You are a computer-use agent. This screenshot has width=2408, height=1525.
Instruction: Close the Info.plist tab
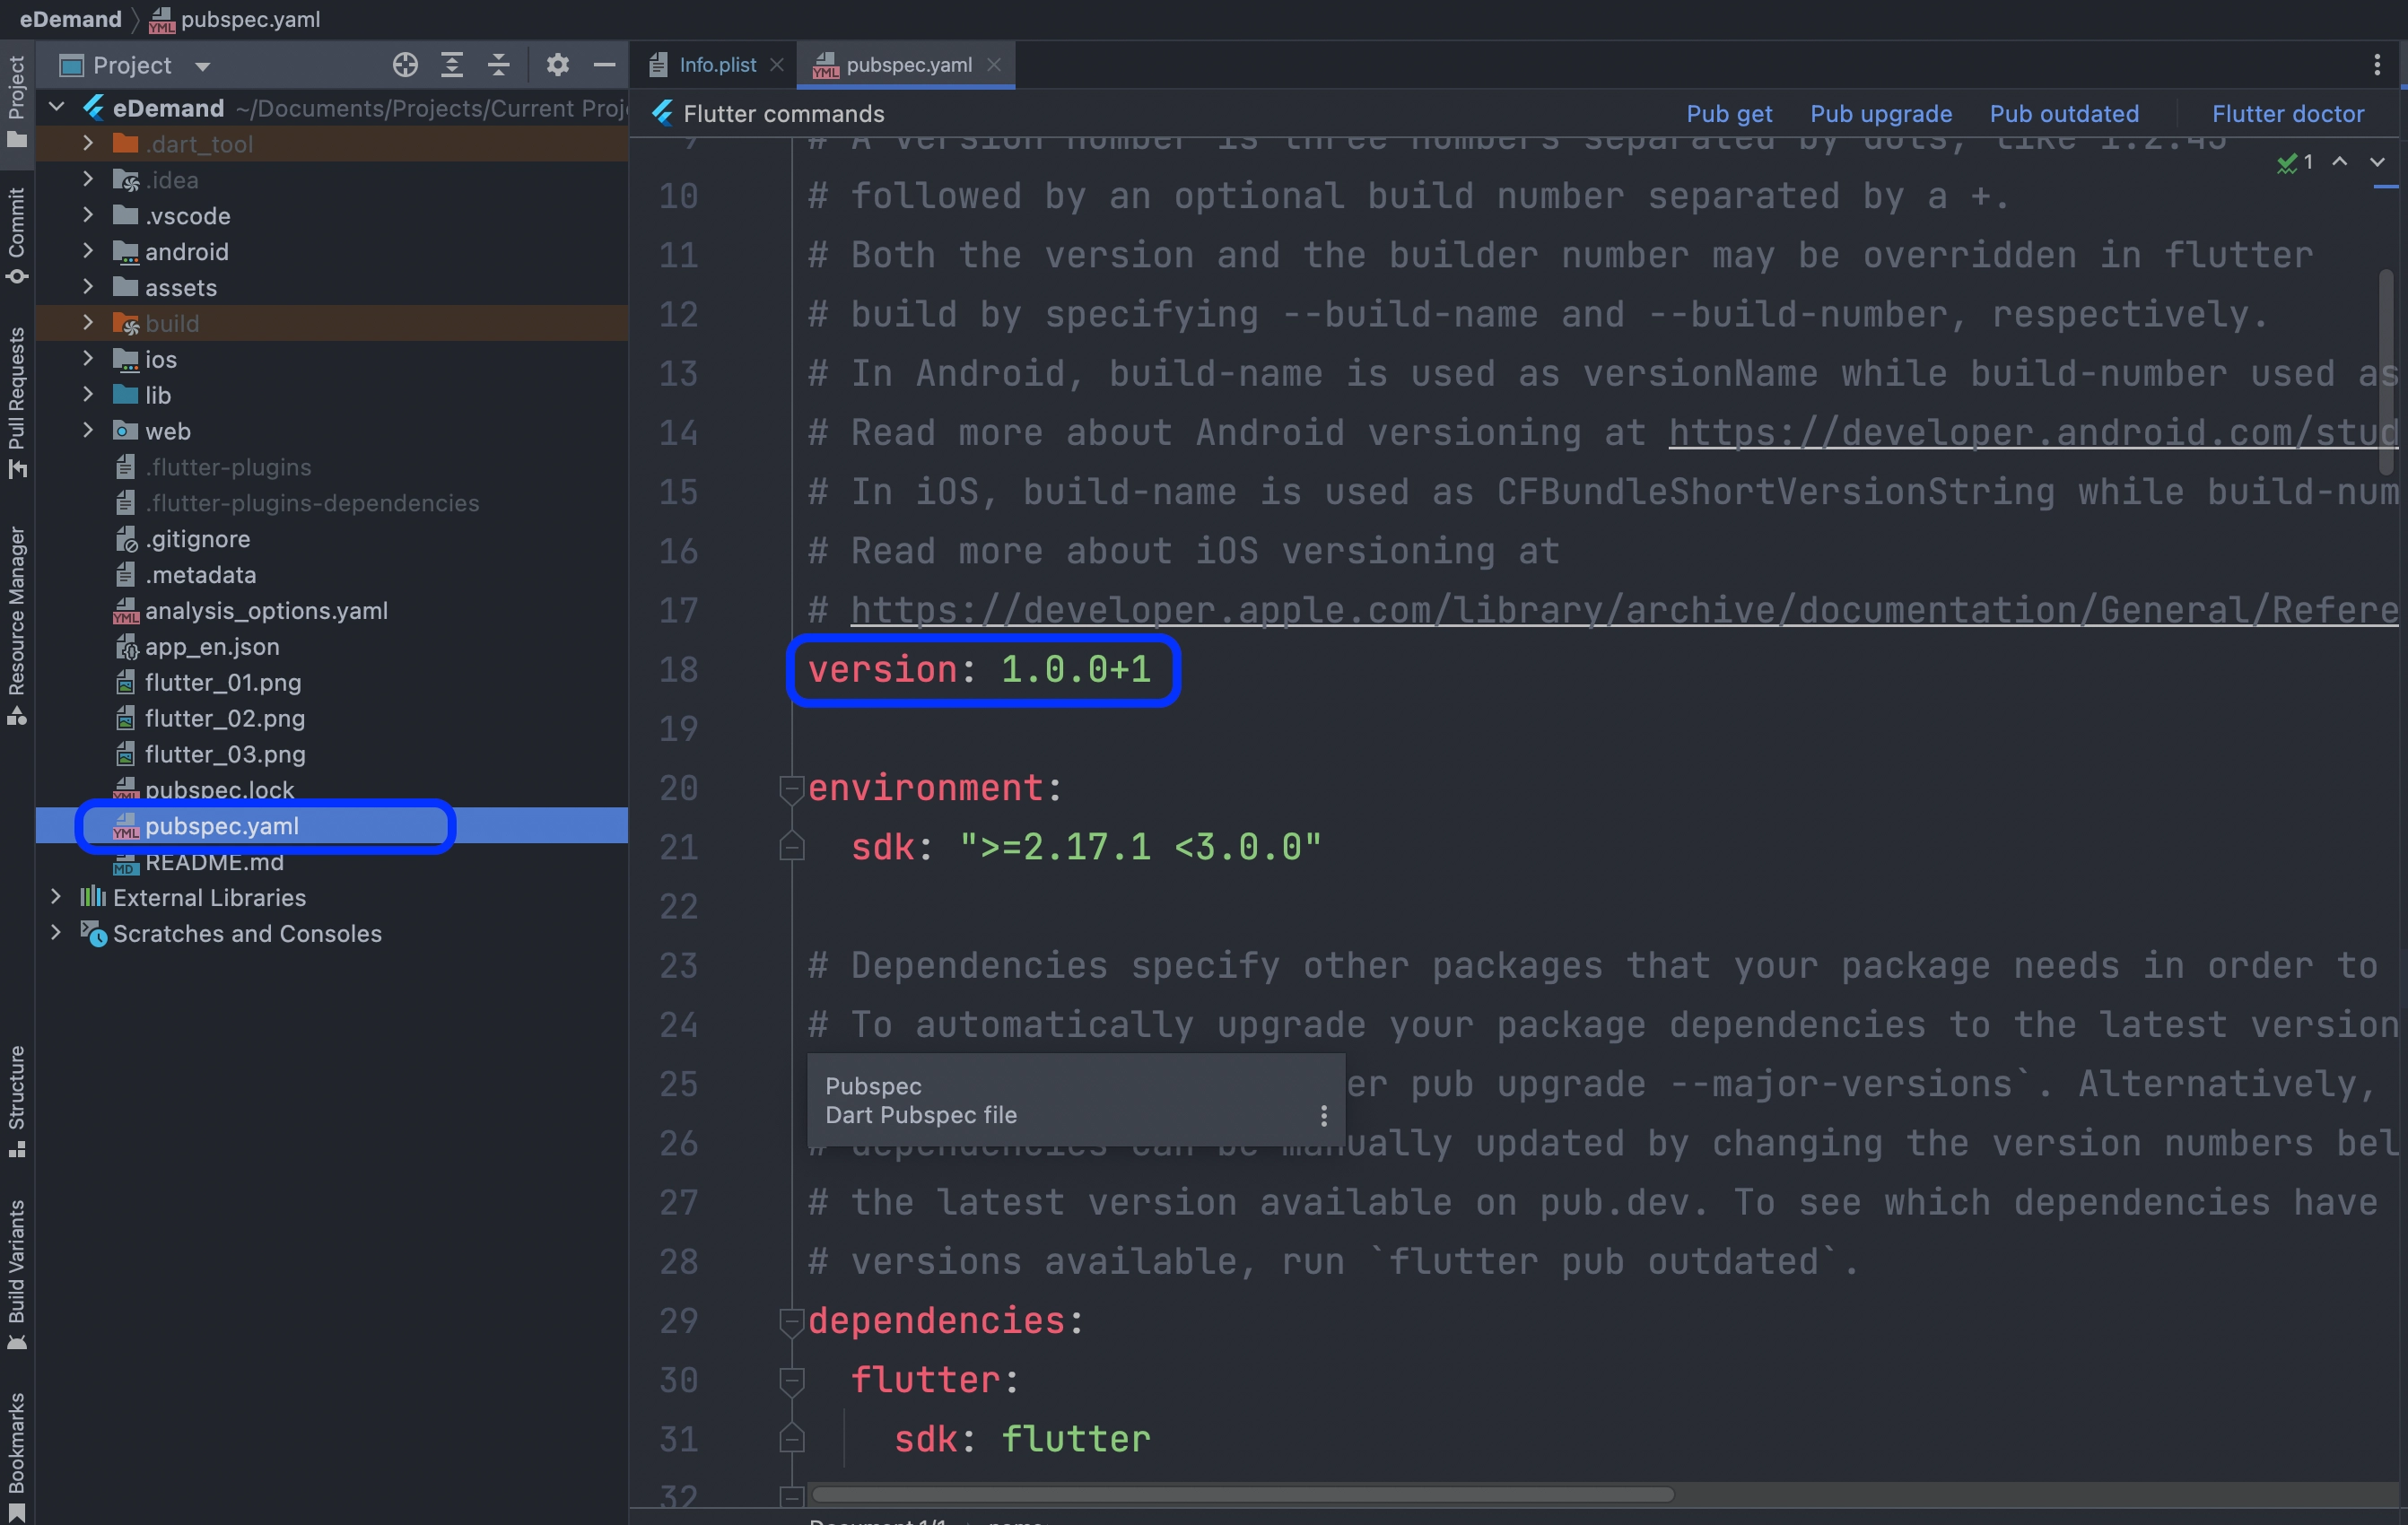[776, 65]
